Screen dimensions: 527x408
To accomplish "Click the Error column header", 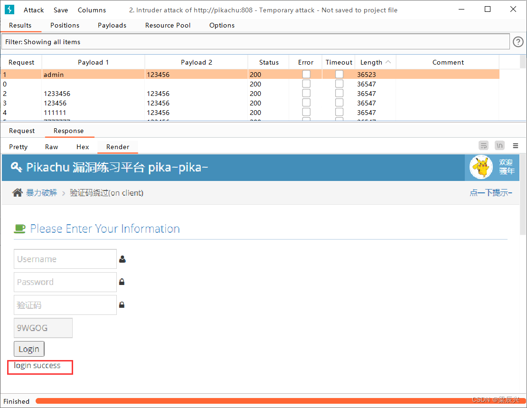I will pyautogui.click(x=305, y=62).
